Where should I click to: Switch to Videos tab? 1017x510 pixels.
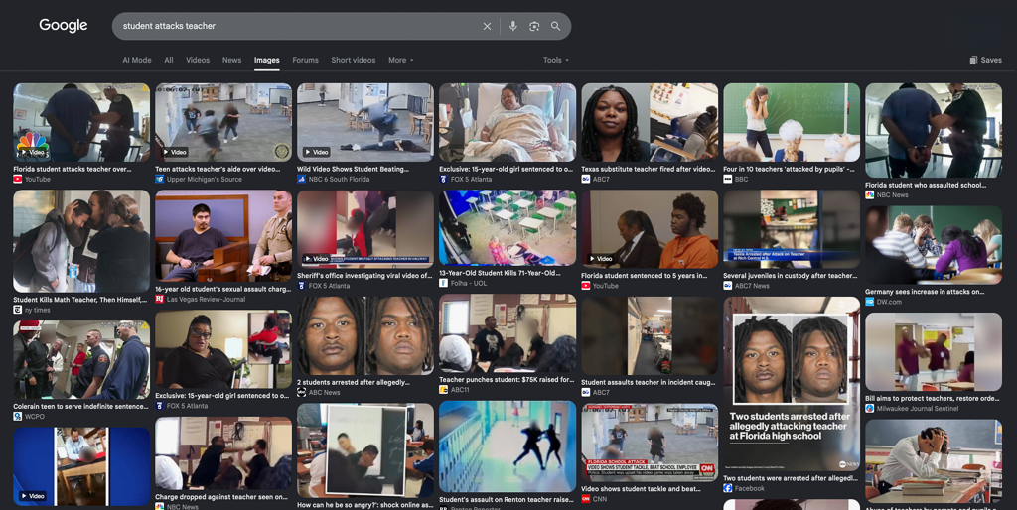point(198,60)
